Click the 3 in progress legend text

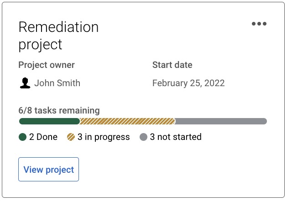pos(104,137)
